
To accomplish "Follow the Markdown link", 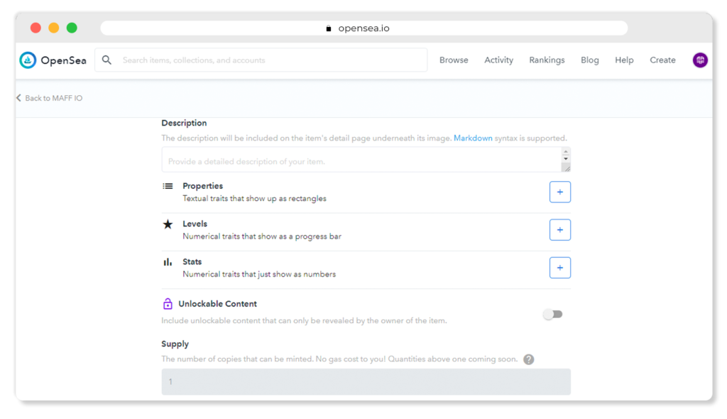I will click(473, 138).
